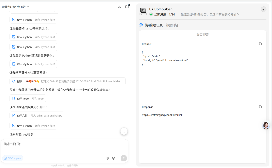This screenshot has width=272, height=168.
Task: Click the paperclip attachment icon
Action: click(107, 158)
